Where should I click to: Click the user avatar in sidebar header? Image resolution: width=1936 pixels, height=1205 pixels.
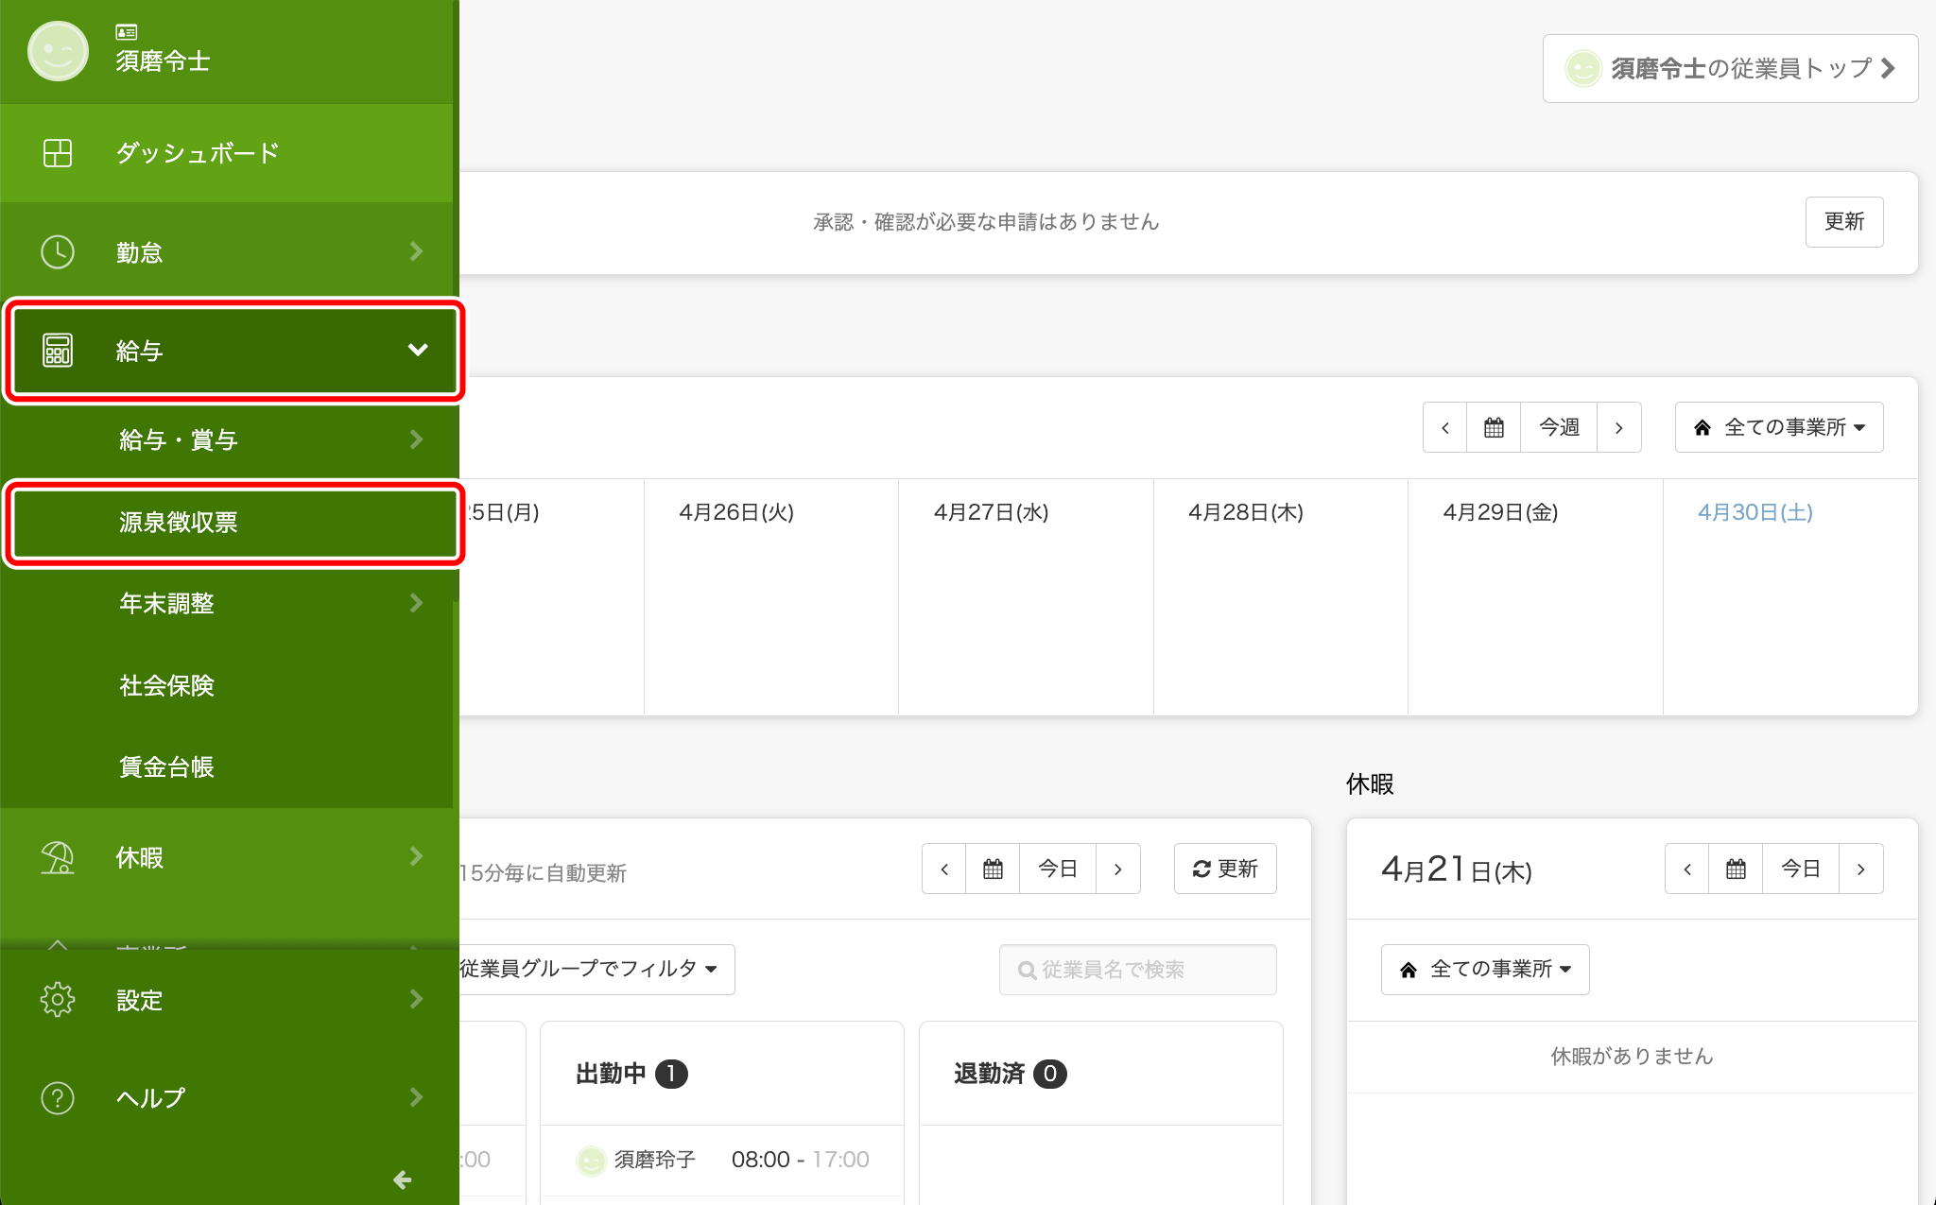(58, 51)
